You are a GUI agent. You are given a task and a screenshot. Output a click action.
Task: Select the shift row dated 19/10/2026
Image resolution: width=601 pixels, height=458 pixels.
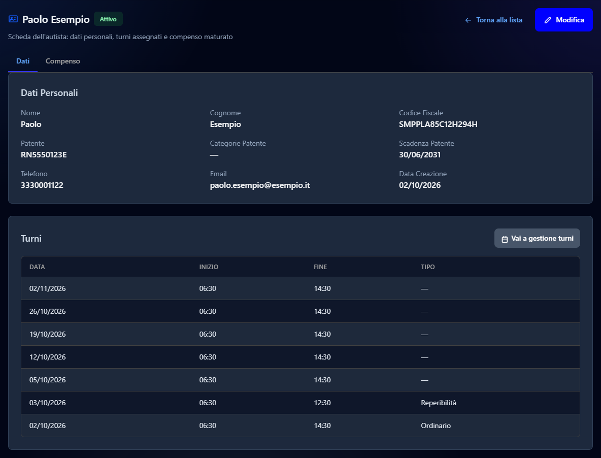click(x=300, y=334)
